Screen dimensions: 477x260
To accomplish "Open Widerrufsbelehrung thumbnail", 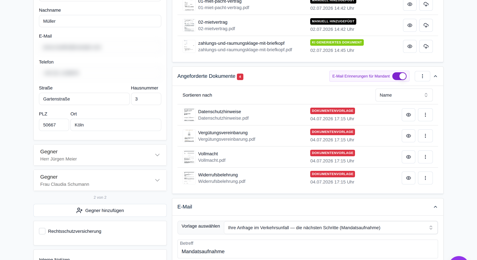I will point(189,178).
